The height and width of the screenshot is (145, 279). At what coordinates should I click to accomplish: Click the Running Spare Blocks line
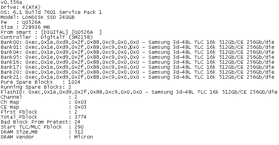[36, 87]
